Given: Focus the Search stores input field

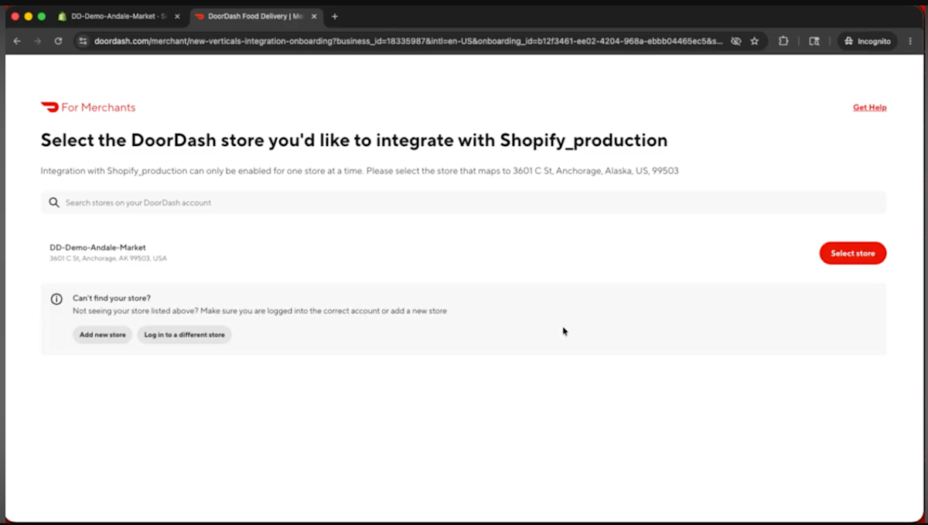Looking at the screenshot, I should (x=463, y=203).
